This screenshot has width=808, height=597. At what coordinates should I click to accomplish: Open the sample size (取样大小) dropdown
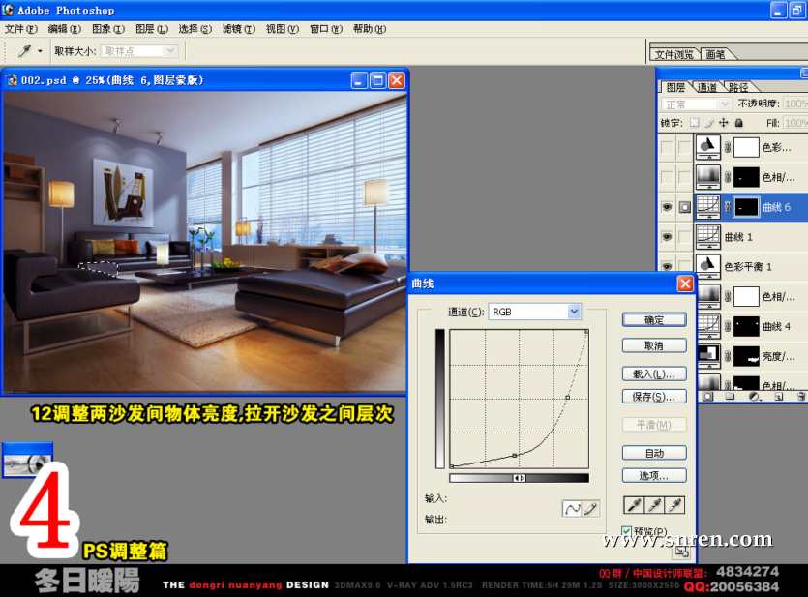pyautogui.click(x=139, y=51)
